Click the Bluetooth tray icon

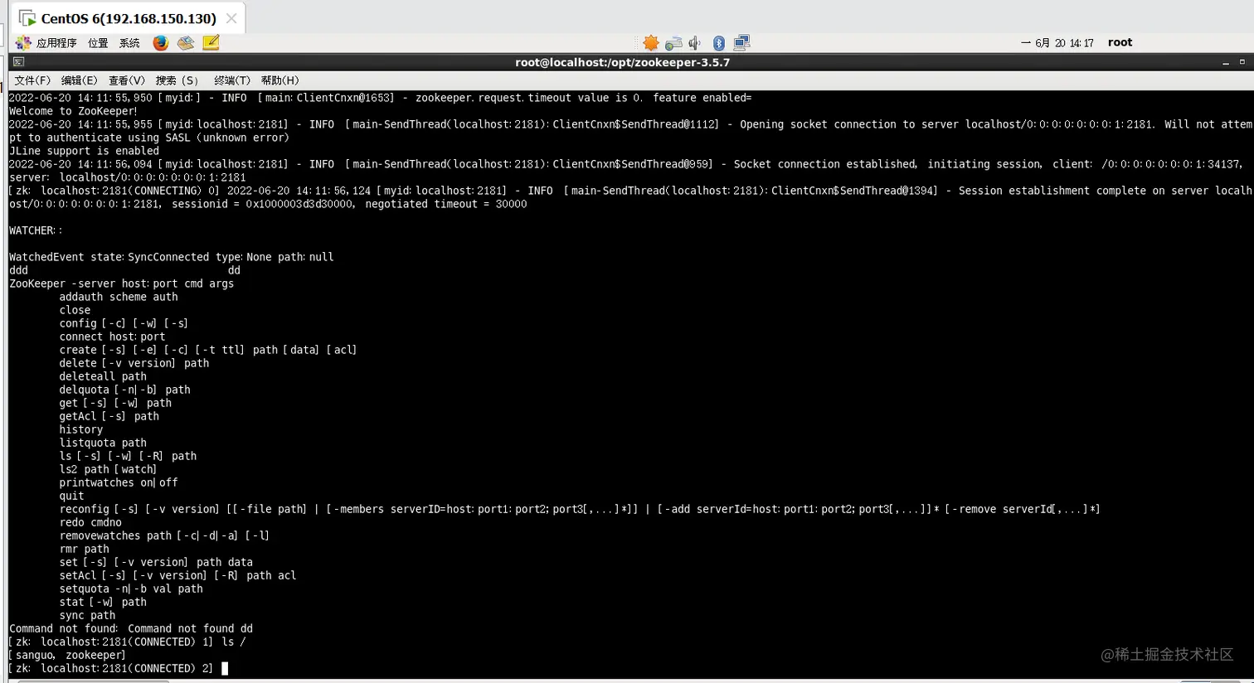(719, 43)
